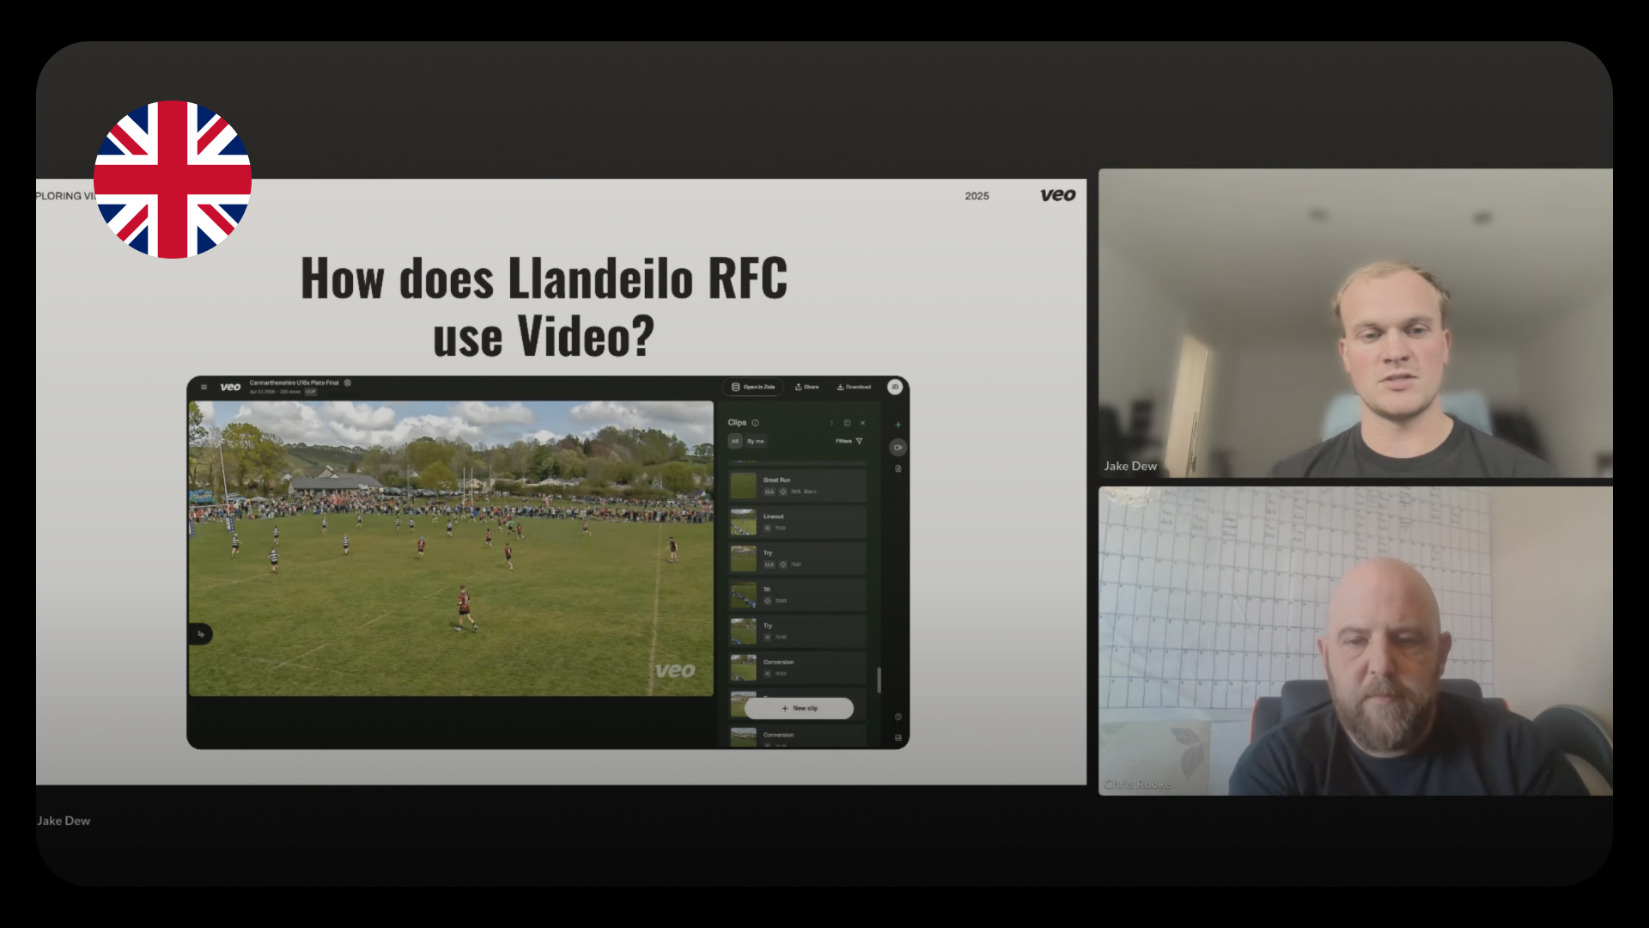The width and height of the screenshot is (1649, 928).
Task: Expand the left arrow tab on video
Action: (x=200, y=634)
